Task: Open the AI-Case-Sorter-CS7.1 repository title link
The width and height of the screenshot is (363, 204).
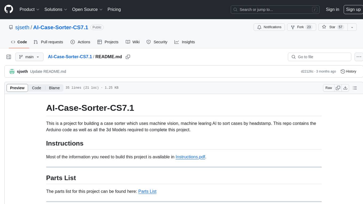Action: coord(61,27)
